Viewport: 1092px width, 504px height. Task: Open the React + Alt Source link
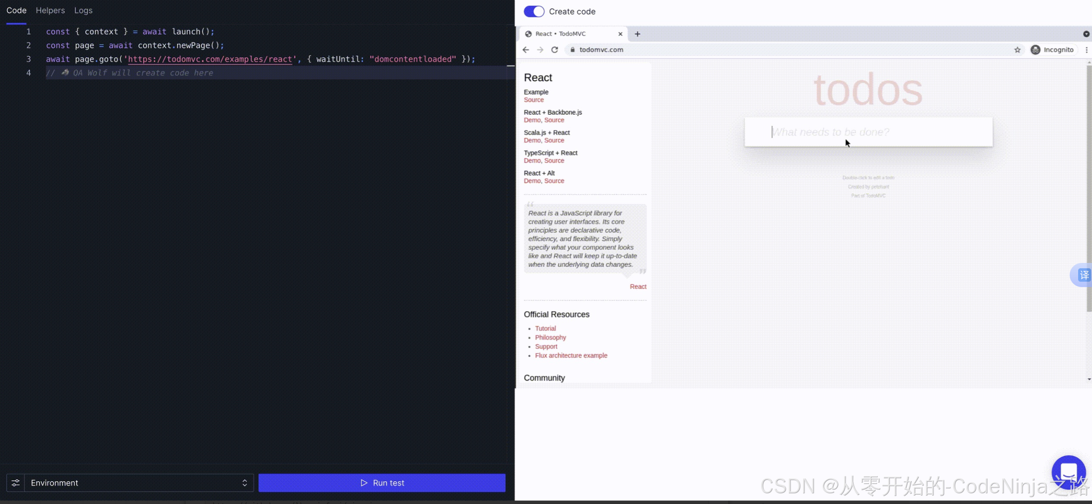click(554, 181)
